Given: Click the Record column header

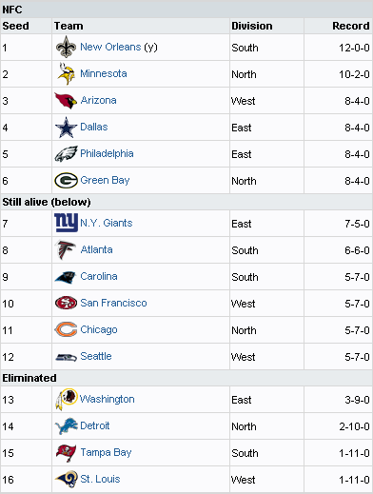Looking at the screenshot, I should (351, 26).
